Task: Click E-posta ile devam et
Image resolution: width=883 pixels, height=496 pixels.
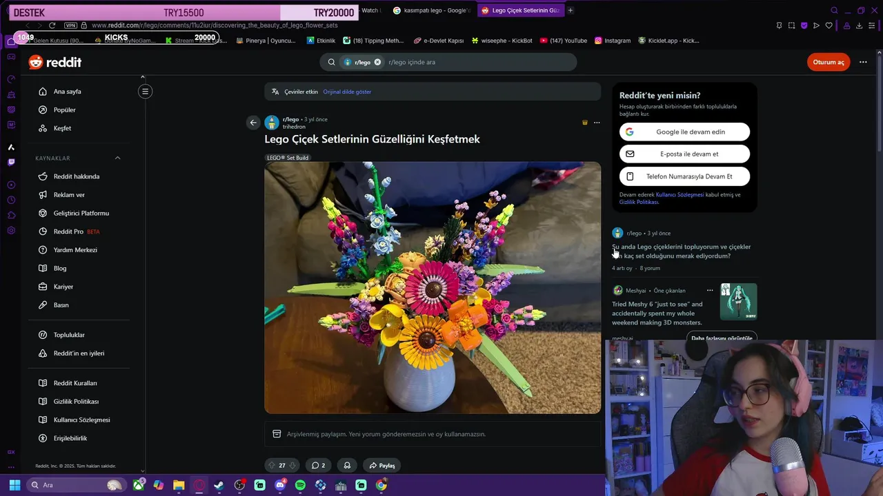Action: point(684,154)
